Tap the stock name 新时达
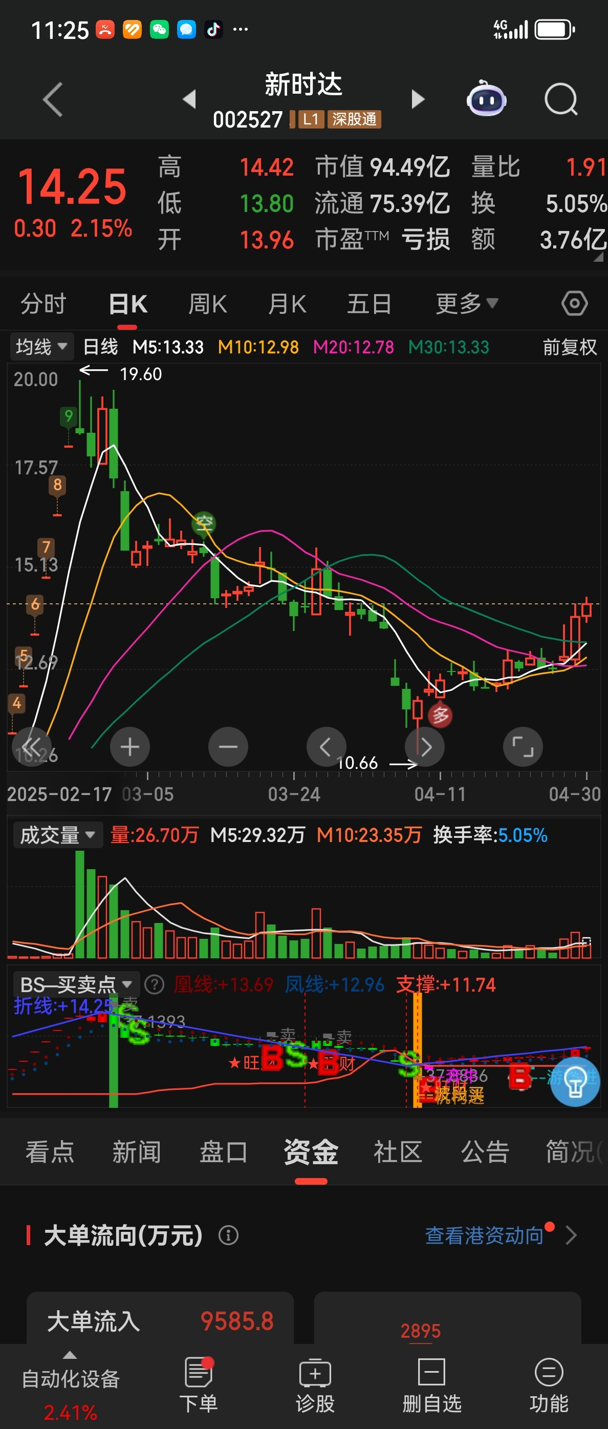Screen dimensions: 608x1429 pyautogui.click(x=303, y=85)
